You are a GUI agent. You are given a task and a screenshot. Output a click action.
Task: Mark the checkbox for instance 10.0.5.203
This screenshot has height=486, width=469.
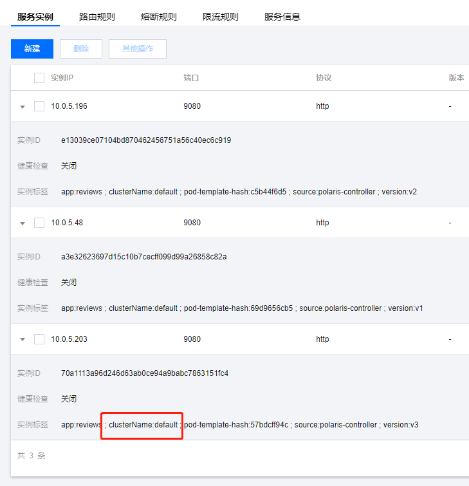pyautogui.click(x=39, y=339)
